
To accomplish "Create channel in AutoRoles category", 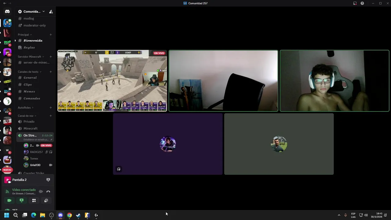I will pos(51,108).
